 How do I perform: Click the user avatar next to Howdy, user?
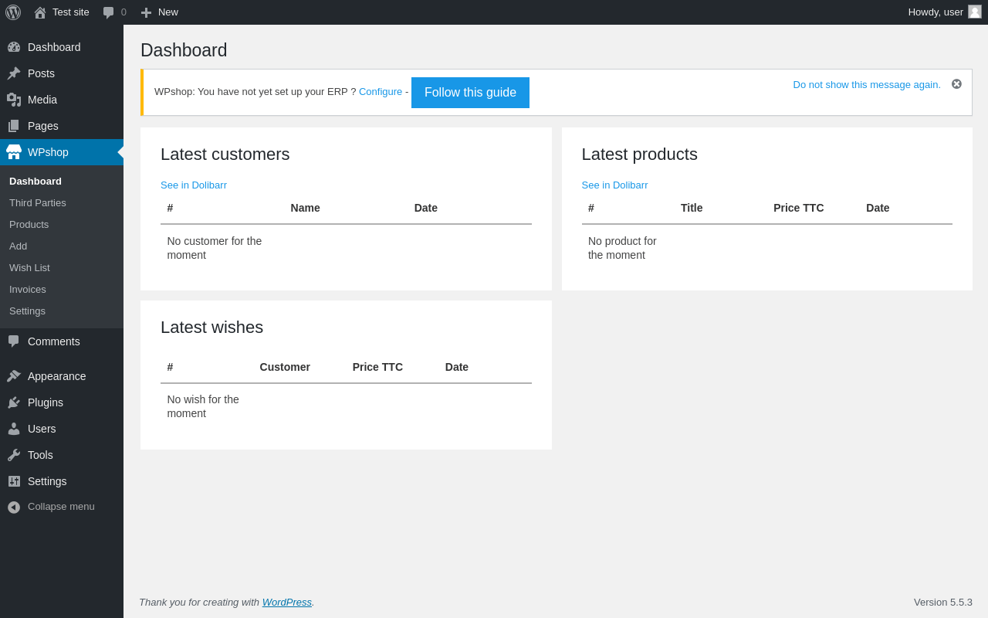point(975,12)
